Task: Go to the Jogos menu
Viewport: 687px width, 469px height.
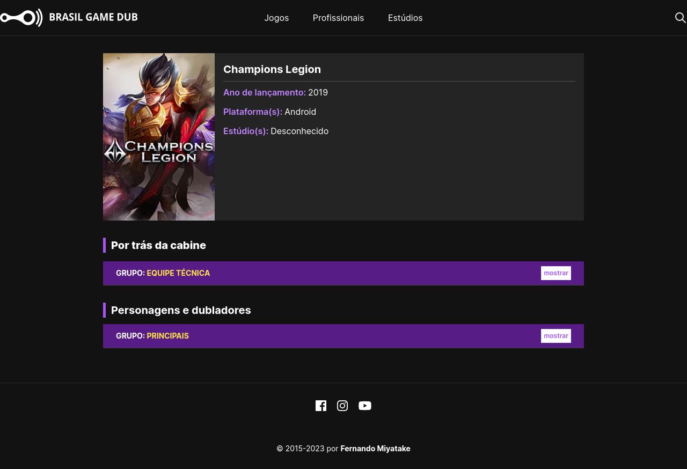Action: click(276, 18)
